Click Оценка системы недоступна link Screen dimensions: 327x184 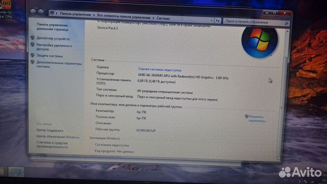pos(159,70)
